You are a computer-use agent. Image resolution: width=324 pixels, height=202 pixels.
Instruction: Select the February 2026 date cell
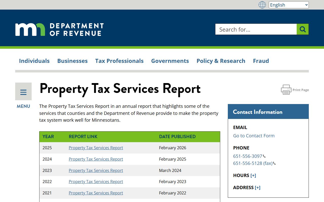pos(172,148)
